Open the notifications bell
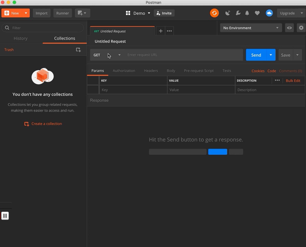 [247, 13]
